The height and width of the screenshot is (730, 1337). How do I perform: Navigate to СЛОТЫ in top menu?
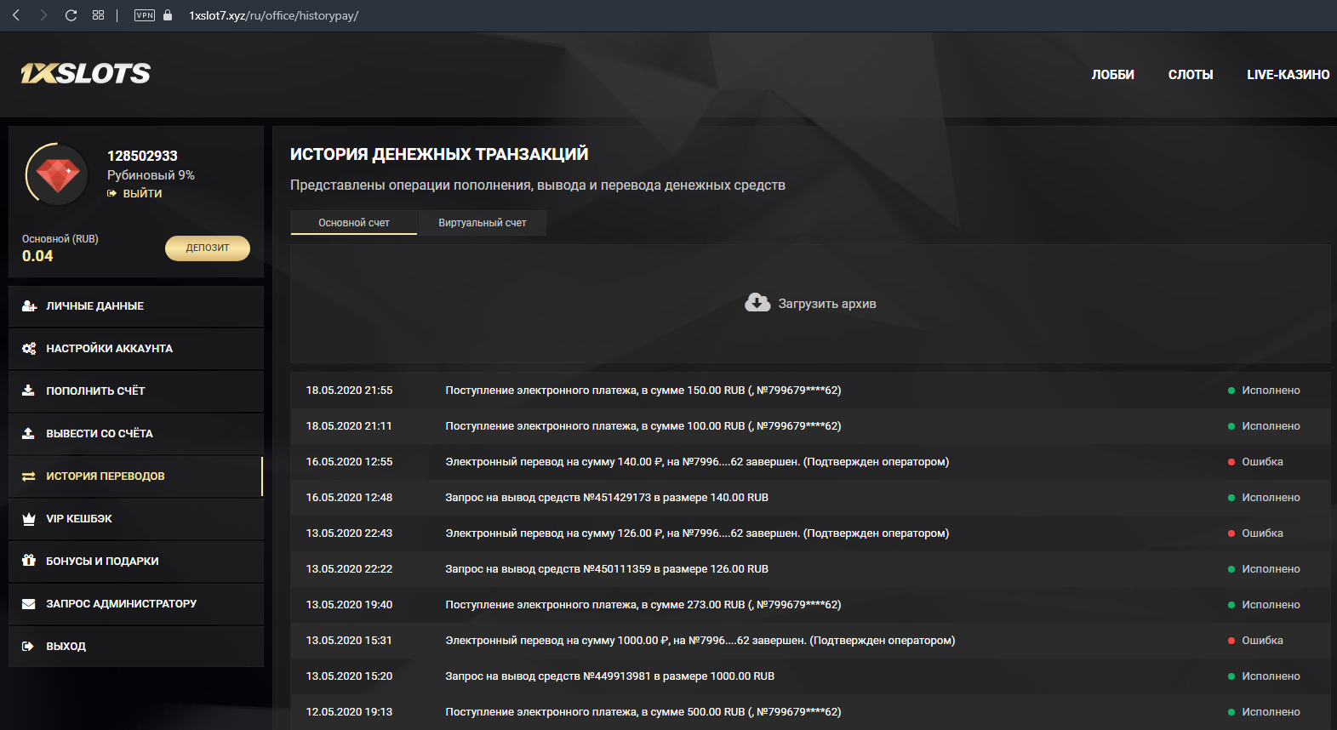tap(1190, 75)
